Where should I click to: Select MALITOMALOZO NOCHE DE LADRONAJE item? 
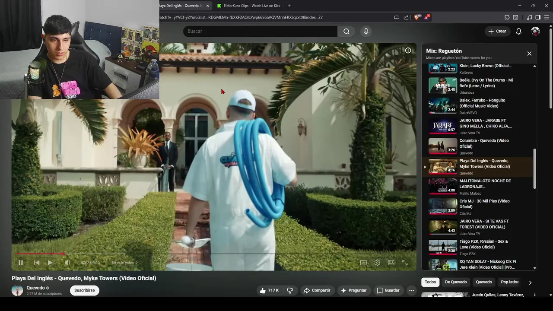477,187
